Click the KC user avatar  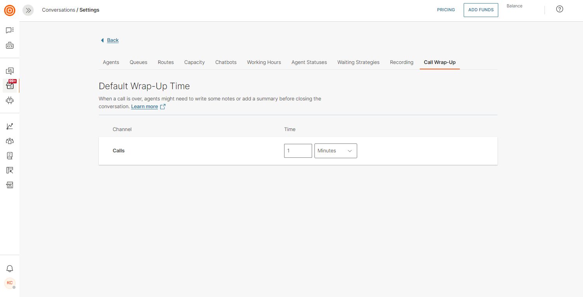click(x=10, y=283)
